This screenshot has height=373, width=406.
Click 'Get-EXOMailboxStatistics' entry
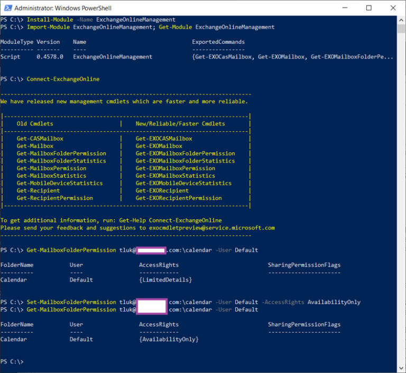click(176, 176)
